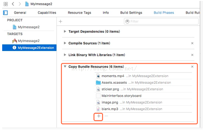Expand Target Dependencies section

[65, 31]
